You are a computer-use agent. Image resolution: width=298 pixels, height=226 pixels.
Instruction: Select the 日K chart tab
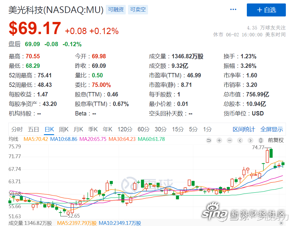49,129
